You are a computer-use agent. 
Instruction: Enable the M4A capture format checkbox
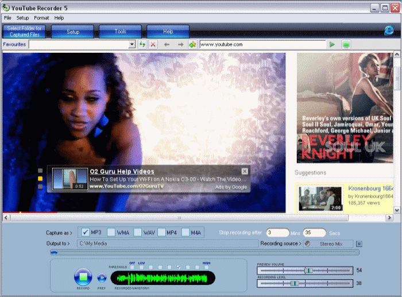coord(185,232)
